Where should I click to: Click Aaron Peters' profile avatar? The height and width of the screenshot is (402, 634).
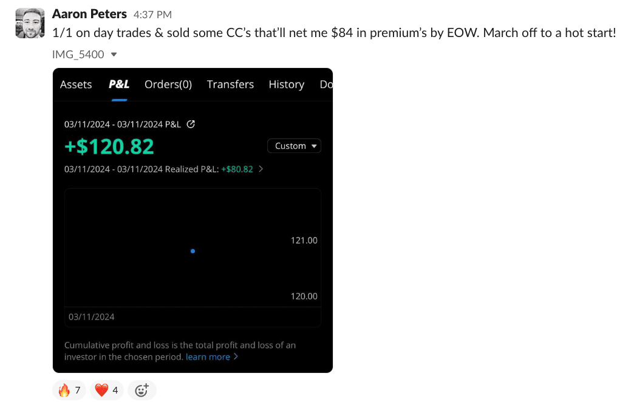pos(29,23)
